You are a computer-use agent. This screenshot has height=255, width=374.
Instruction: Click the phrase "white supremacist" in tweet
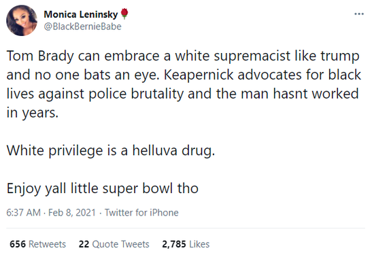click(233, 56)
